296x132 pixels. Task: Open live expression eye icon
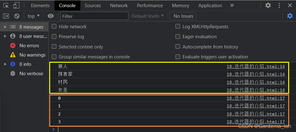click(x=50, y=16)
